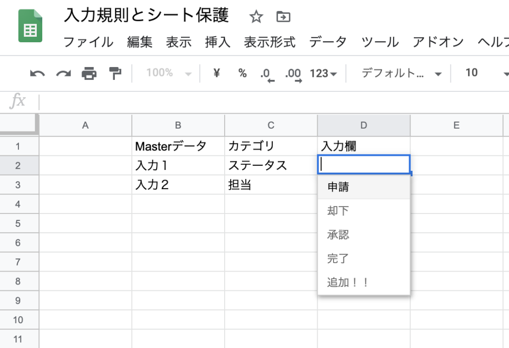Open the 表示形式 menu

click(x=270, y=42)
